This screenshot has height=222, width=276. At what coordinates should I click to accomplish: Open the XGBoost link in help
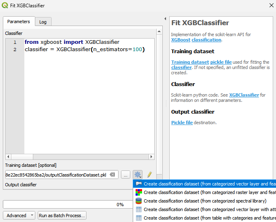point(181,40)
